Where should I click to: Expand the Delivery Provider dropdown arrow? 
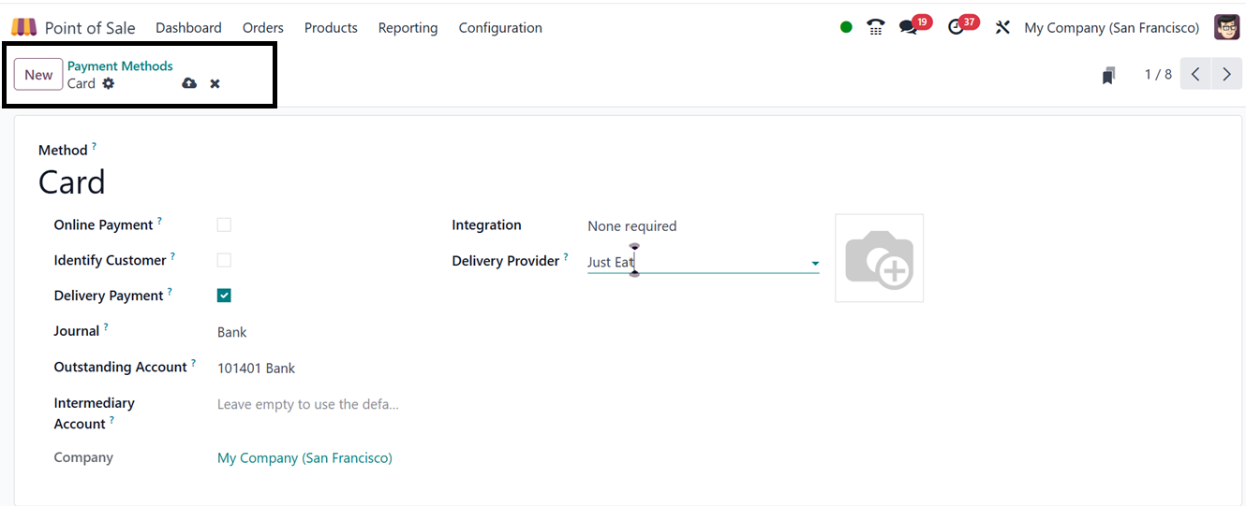tap(815, 264)
